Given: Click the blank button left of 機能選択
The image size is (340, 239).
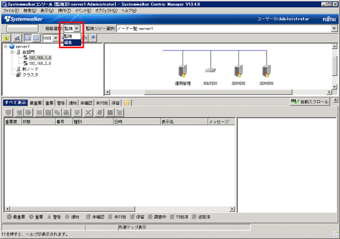Looking at the screenshot, I should [23, 28].
